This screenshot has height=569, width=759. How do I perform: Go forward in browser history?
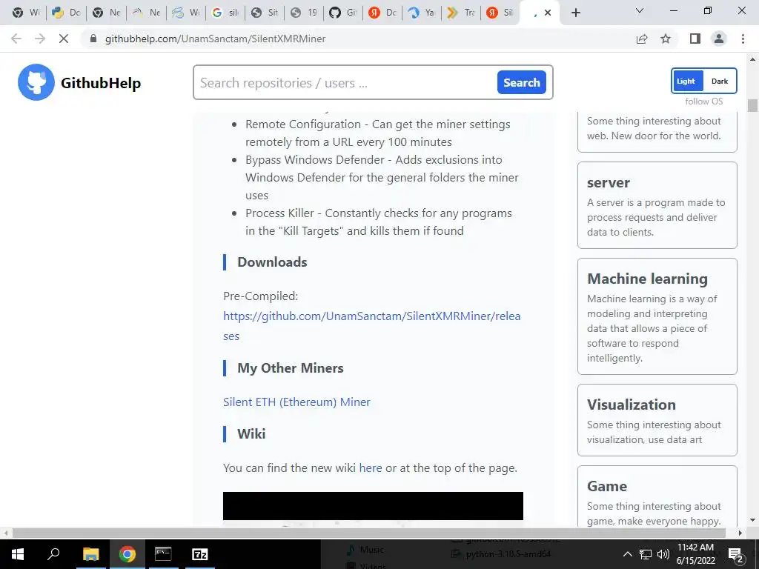(x=40, y=39)
